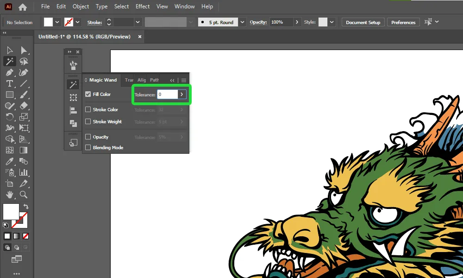Viewport: 463px width, 278px height.
Task: Select the Gradient tool
Action: [x=24, y=150]
